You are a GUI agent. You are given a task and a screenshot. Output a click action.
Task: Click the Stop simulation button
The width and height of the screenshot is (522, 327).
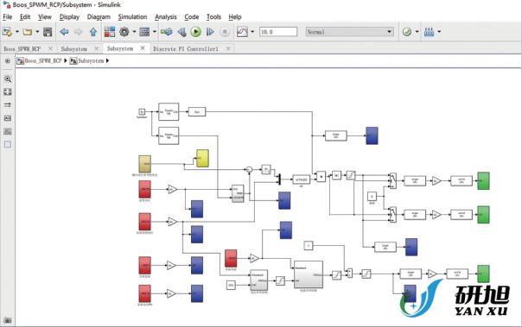coord(225,32)
